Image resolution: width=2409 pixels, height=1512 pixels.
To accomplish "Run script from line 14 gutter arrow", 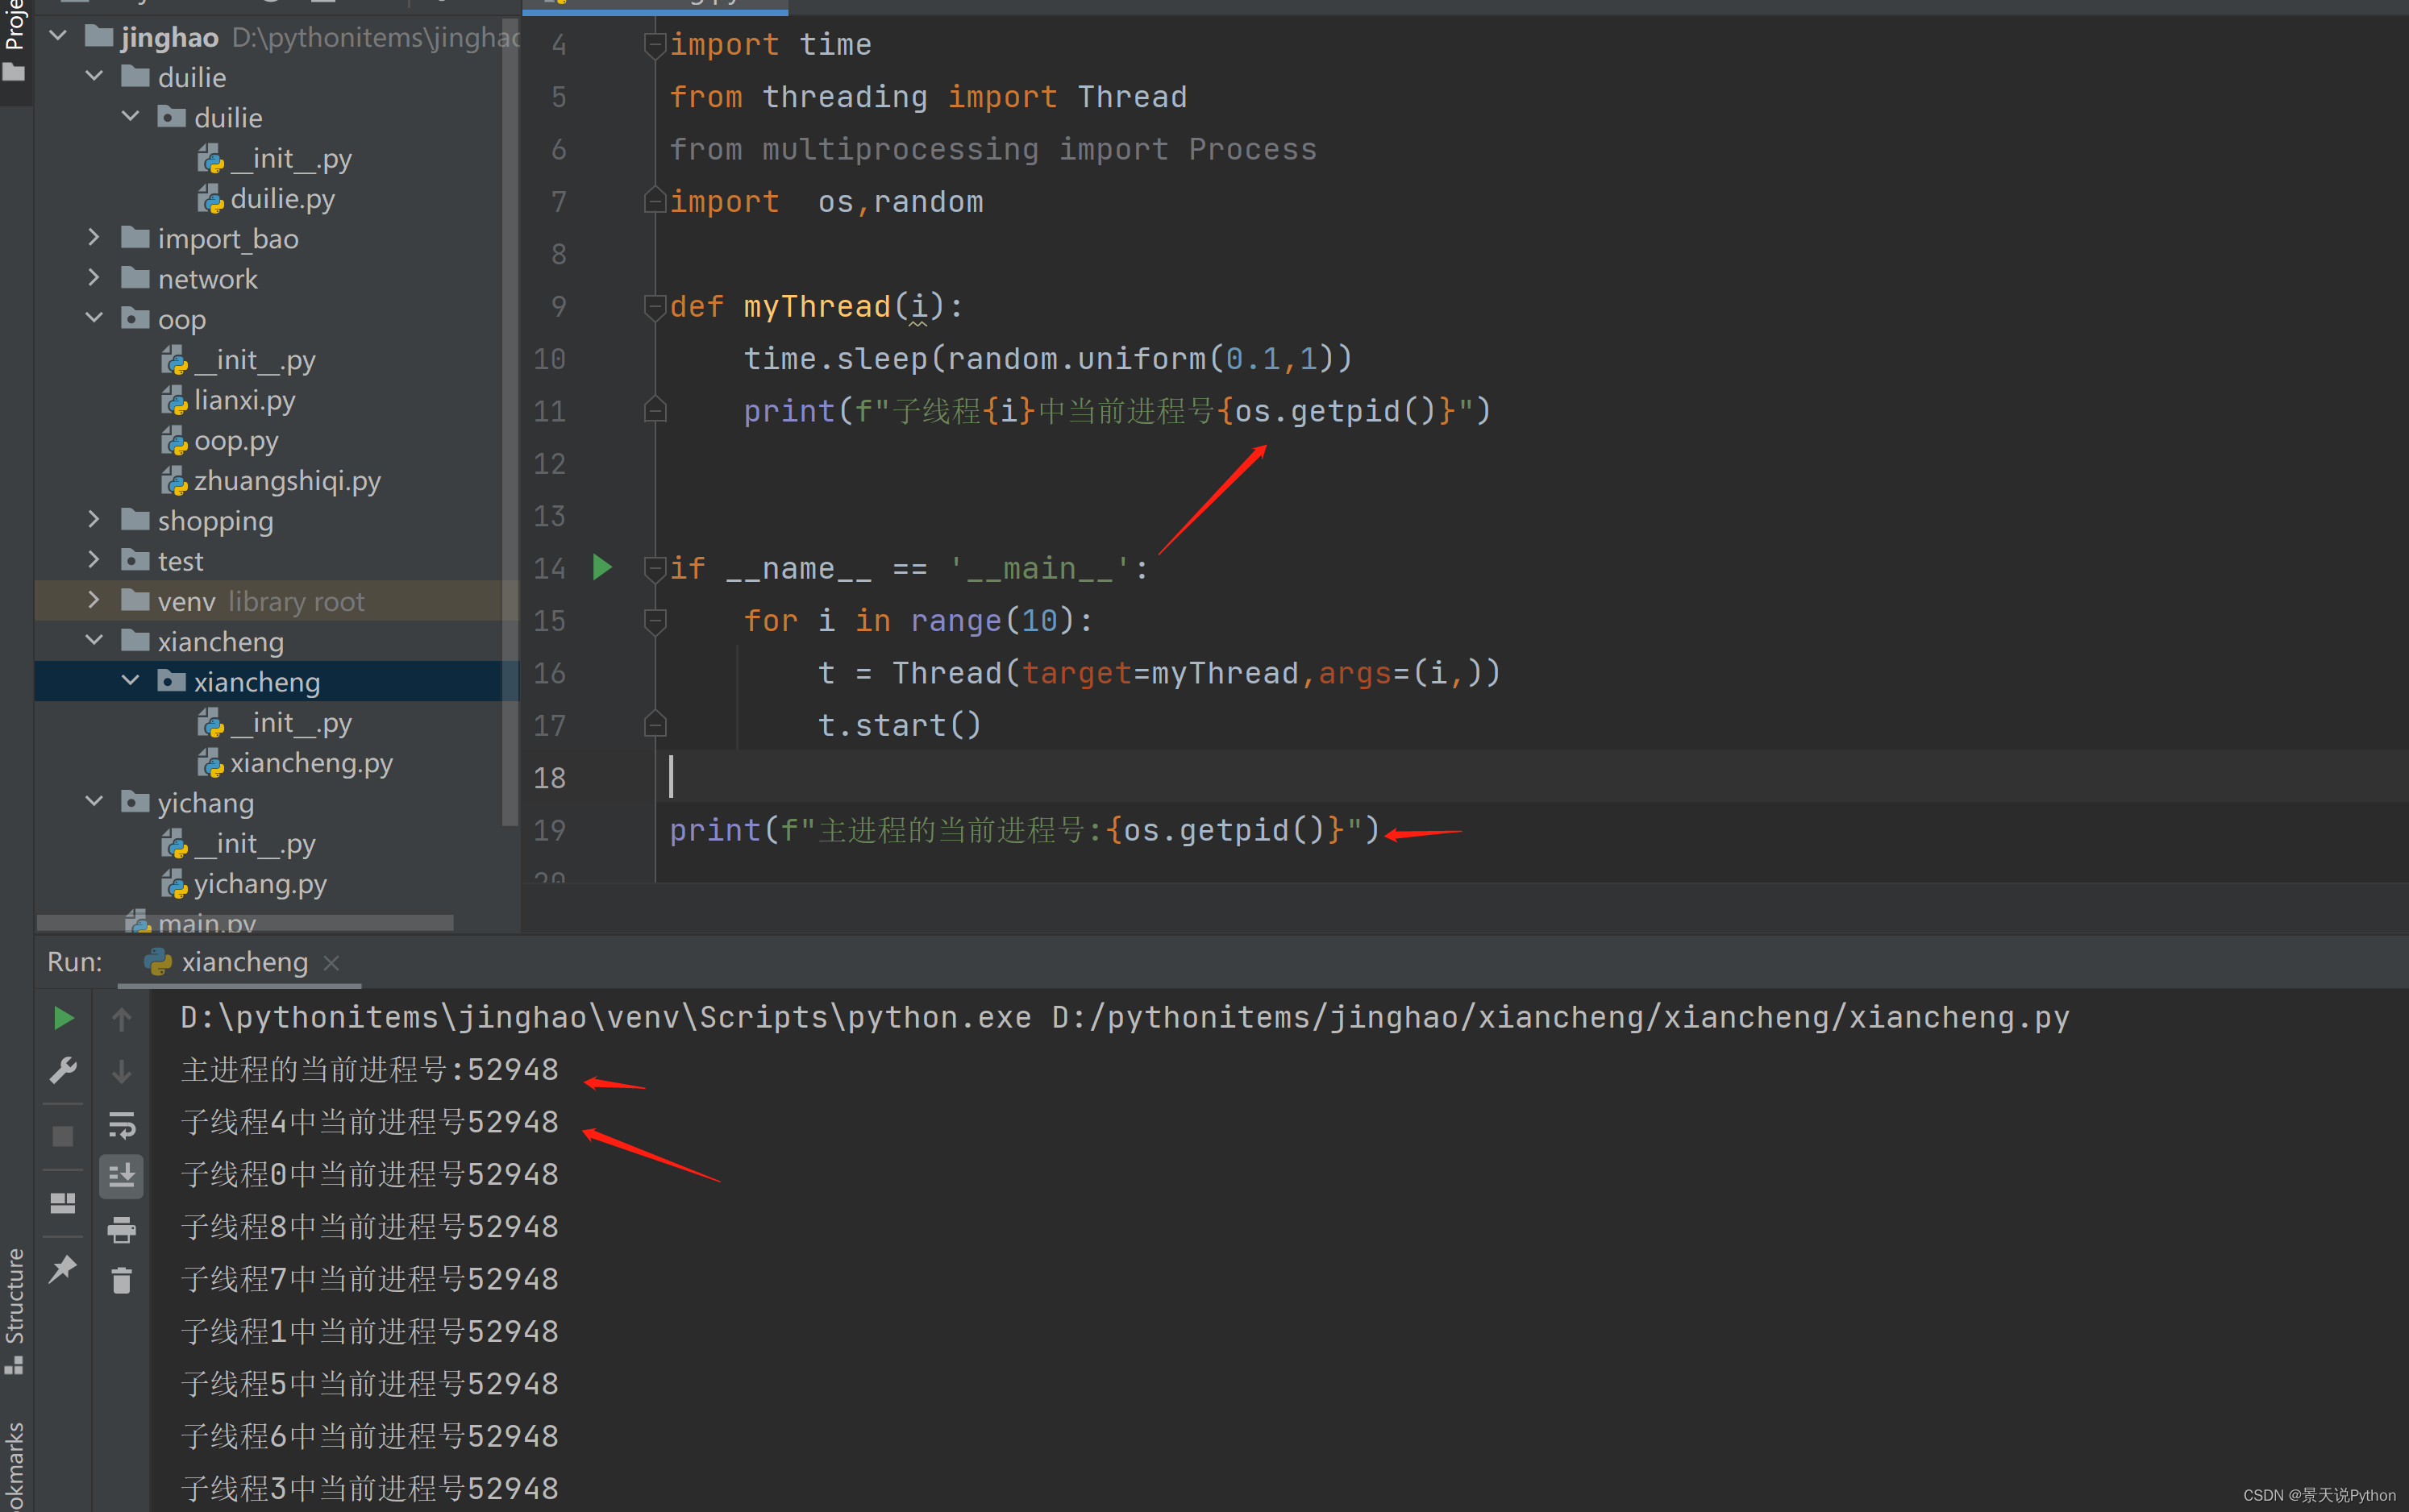I will (602, 567).
